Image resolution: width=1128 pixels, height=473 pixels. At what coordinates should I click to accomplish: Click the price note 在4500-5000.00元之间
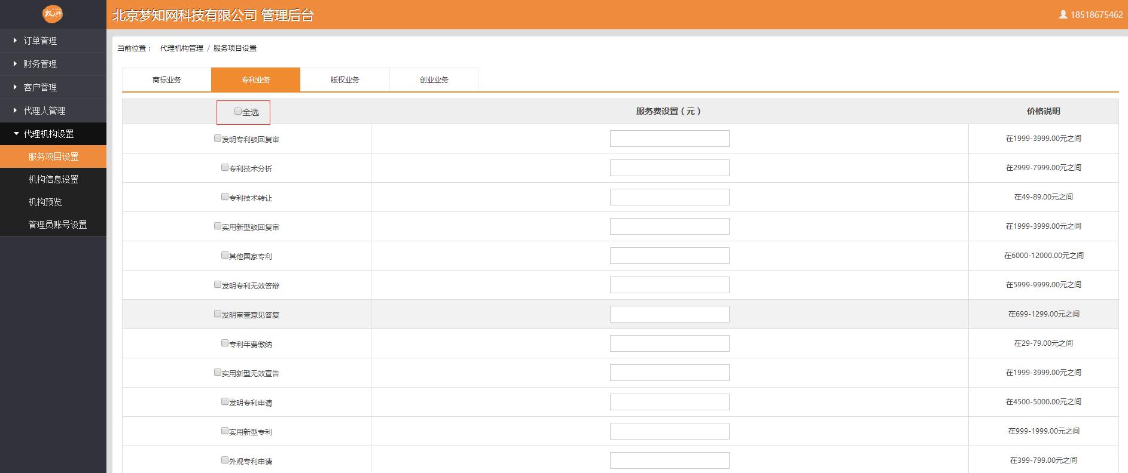point(1044,402)
